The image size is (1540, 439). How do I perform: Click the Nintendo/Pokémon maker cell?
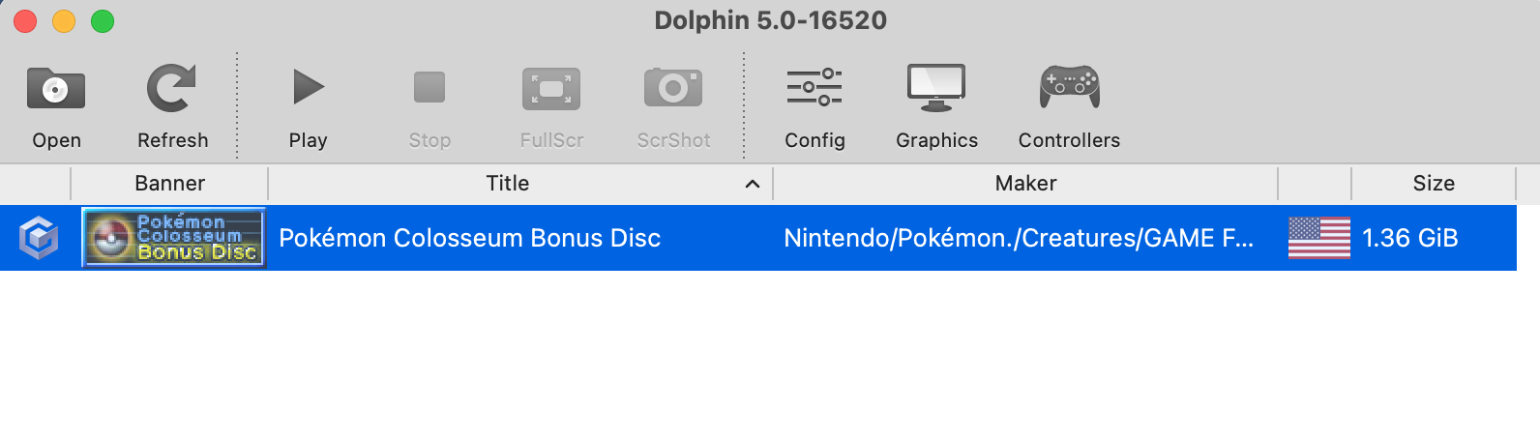pyautogui.click(x=1019, y=238)
